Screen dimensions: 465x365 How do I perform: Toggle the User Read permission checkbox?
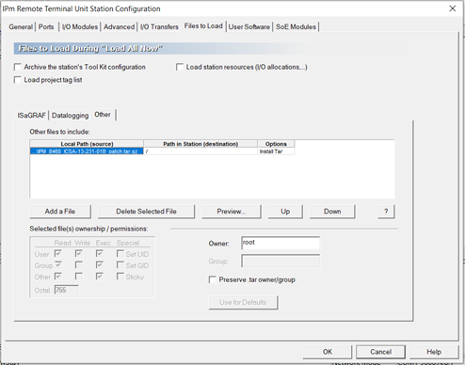pos(58,253)
